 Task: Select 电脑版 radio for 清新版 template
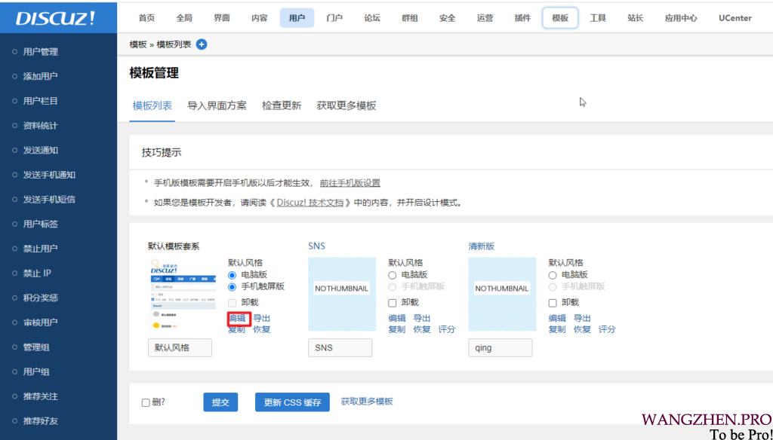coord(553,275)
